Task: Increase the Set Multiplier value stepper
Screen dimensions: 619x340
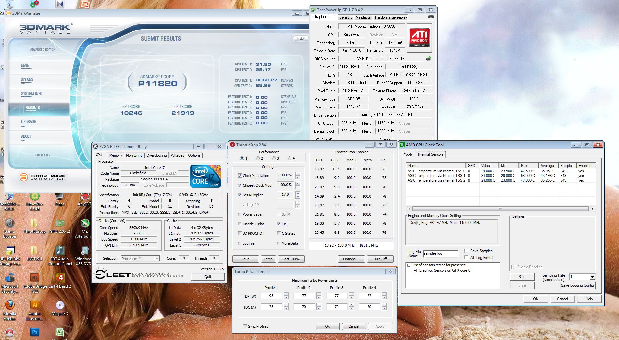Action: click(298, 193)
